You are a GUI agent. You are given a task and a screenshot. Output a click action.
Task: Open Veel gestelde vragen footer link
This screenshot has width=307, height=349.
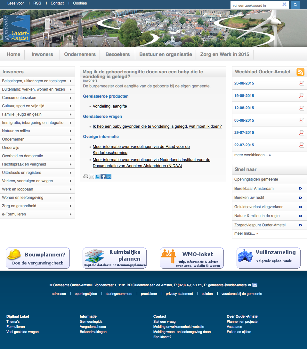(22, 332)
